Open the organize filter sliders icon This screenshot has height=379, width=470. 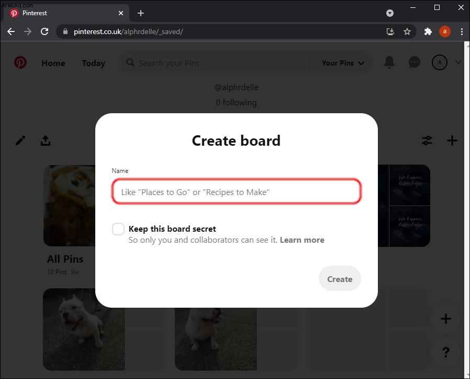tap(427, 140)
